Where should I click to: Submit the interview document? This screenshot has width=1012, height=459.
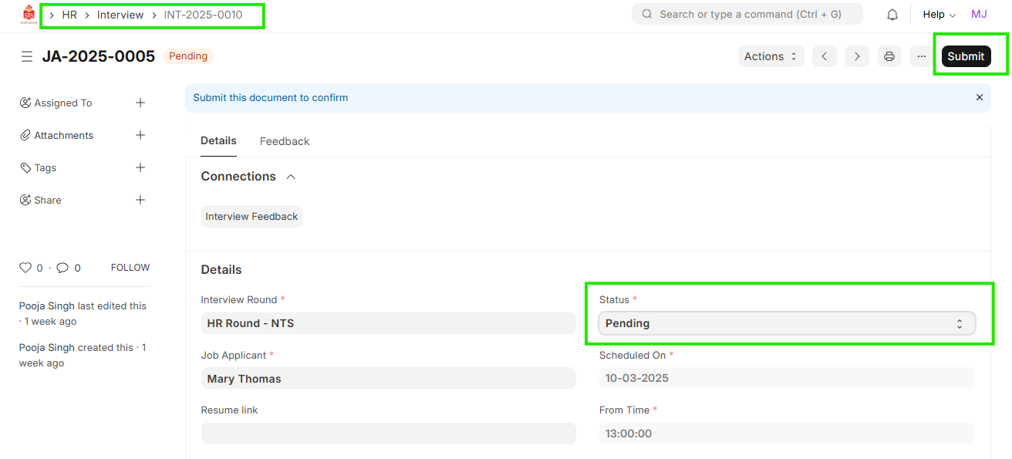966,56
